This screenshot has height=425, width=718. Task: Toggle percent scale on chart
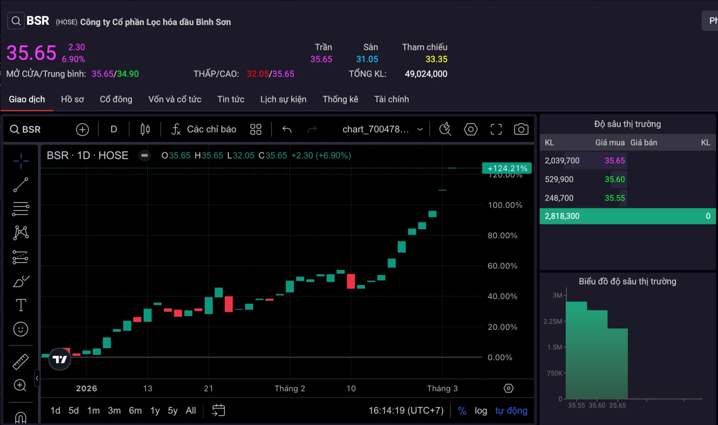click(462, 411)
